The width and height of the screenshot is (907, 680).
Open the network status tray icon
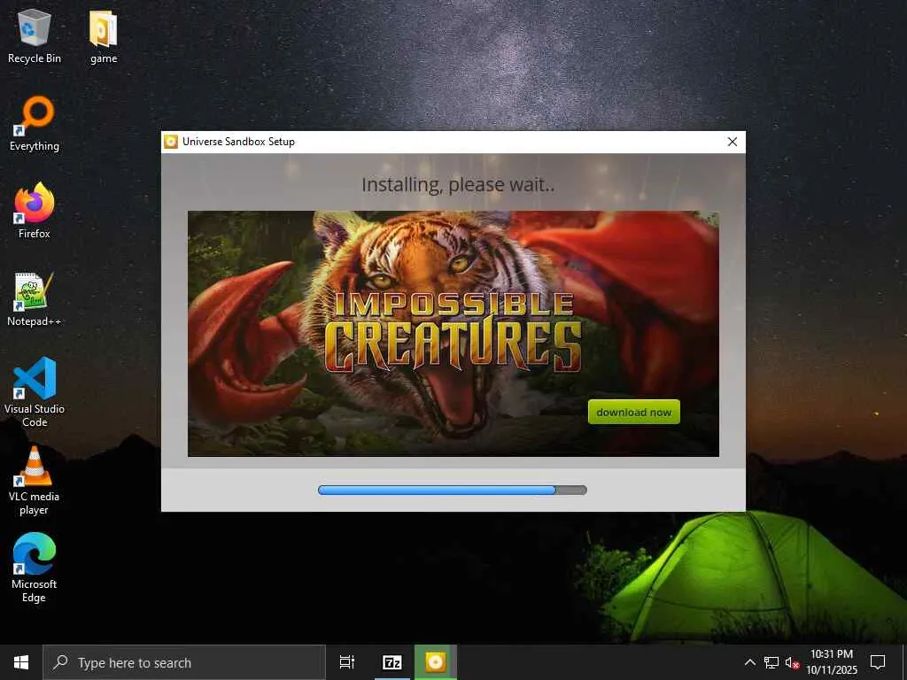tap(771, 662)
